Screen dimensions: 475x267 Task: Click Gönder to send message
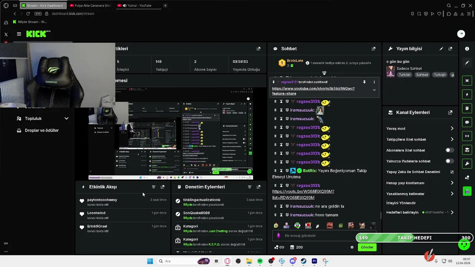click(367, 247)
